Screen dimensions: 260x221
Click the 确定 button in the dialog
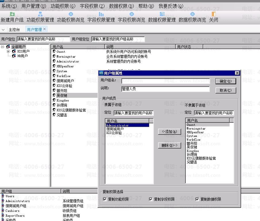click(226, 81)
